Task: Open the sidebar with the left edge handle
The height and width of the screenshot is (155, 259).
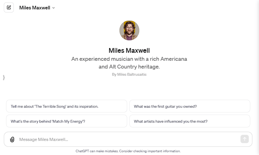Action: pyautogui.click(x=4, y=78)
